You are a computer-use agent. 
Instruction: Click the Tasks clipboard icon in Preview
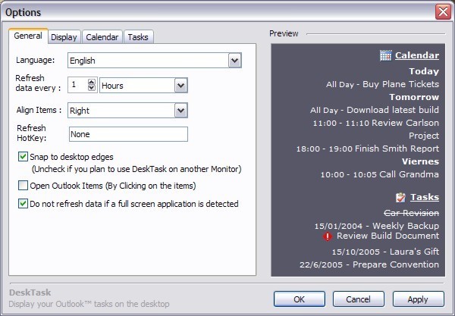400,198
